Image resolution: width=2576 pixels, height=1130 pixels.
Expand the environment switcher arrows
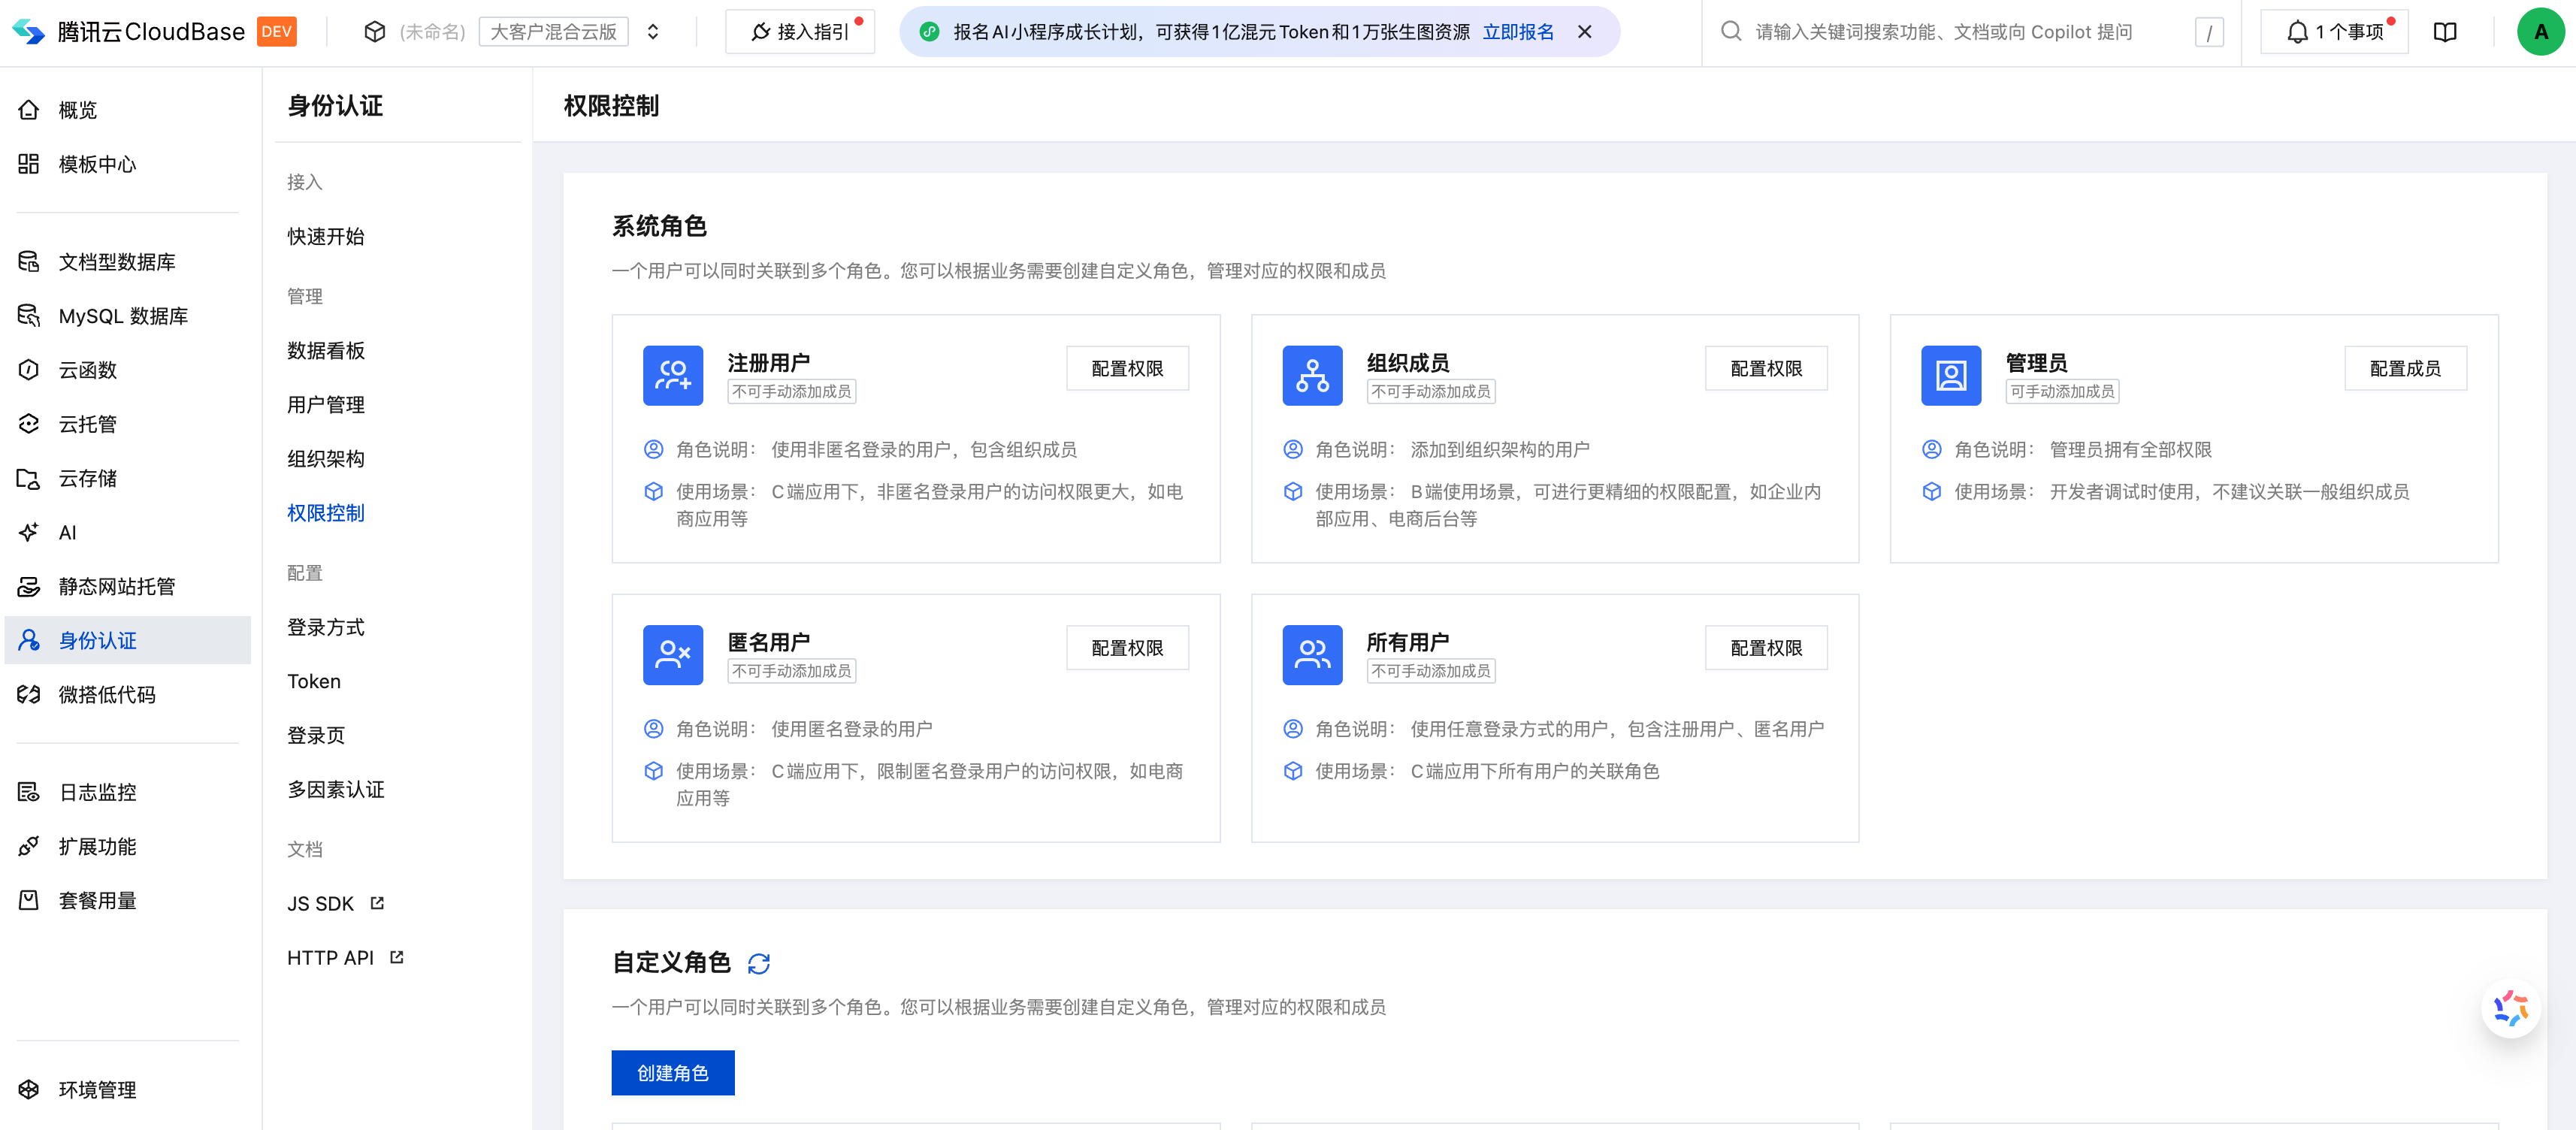653,32
